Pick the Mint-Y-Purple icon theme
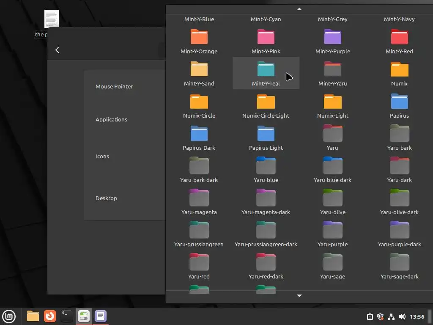Viewport: 433px width, 325px height. click(x=332, y=41)
